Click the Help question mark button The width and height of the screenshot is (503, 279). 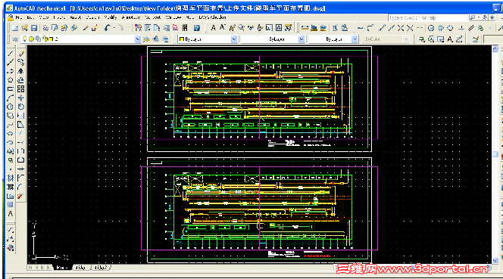197,28
